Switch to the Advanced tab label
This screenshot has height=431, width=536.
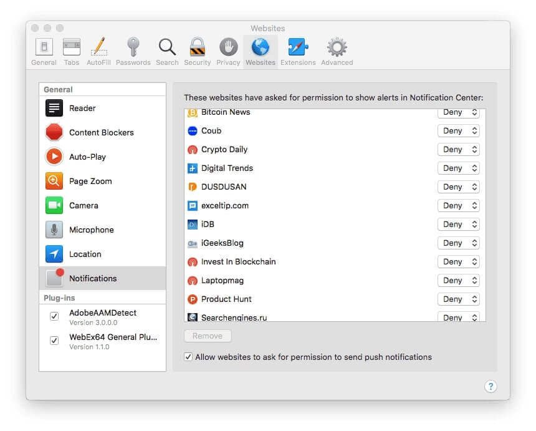(337, 62)
